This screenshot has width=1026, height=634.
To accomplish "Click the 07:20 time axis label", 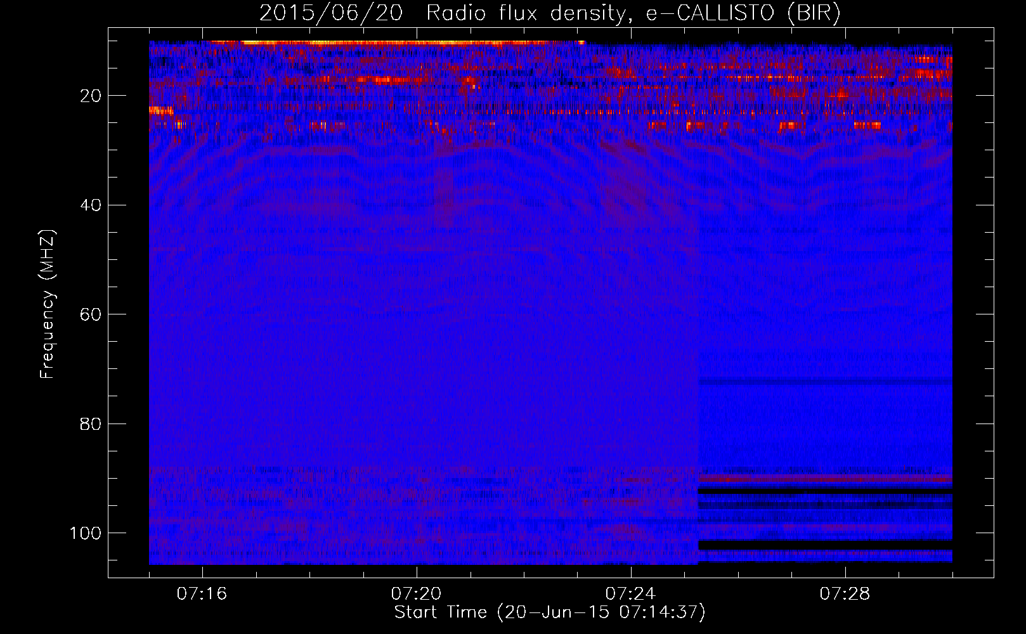I will (416, 594).
